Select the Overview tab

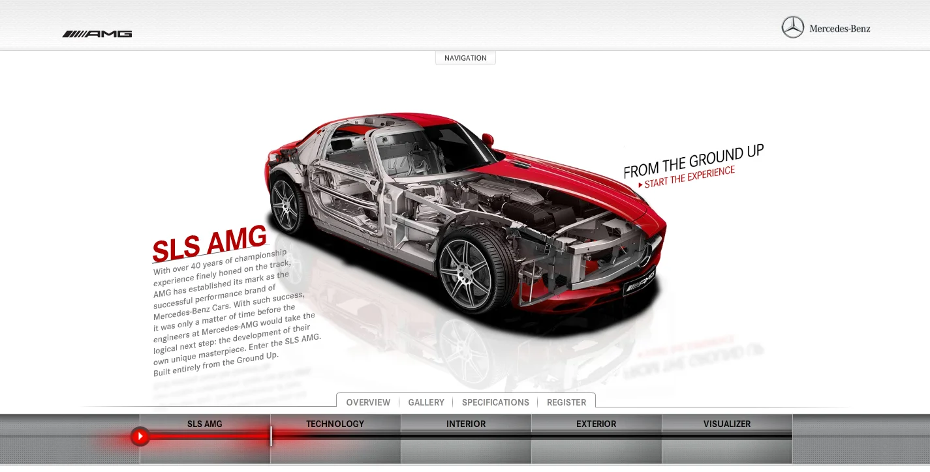point(368,402)
